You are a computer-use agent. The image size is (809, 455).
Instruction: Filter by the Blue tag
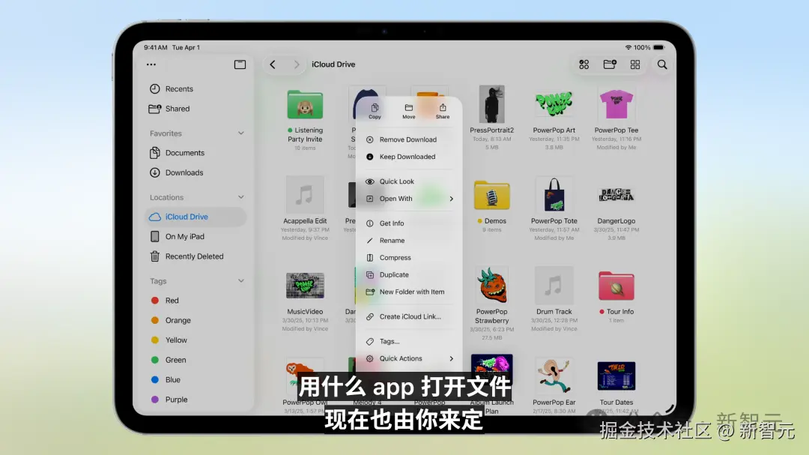(196, 379)
